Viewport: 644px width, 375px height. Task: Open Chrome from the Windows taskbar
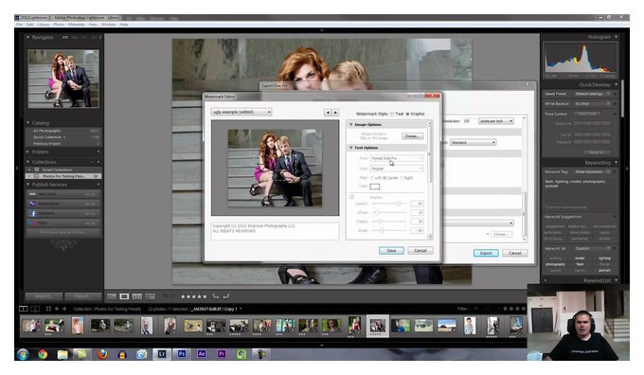click(43, 354)
